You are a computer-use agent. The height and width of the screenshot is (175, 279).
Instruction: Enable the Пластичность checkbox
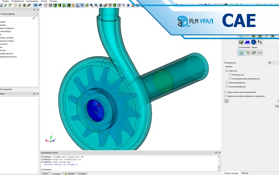tap(230, 75)
